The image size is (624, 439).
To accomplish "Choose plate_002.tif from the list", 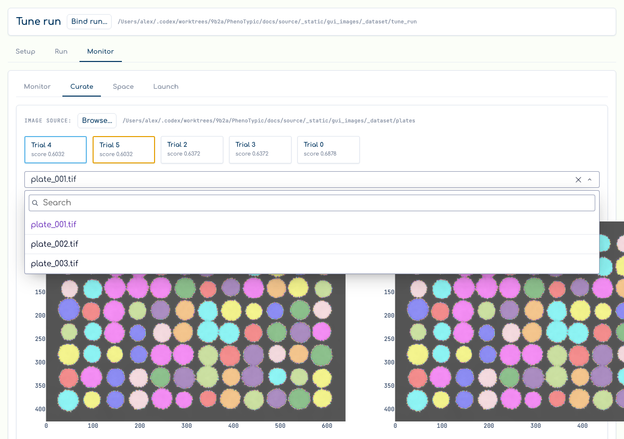I will click(x=312, y=244).
